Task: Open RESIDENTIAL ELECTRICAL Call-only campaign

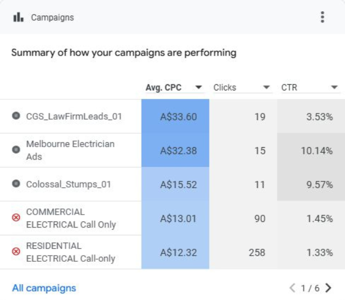Action: pyautogui.click(x=70, y=252)
